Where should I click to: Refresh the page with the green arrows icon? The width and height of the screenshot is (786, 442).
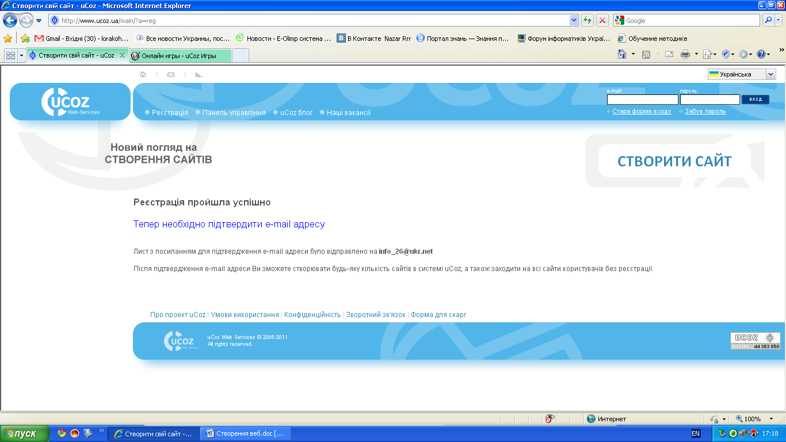[587, 20]
